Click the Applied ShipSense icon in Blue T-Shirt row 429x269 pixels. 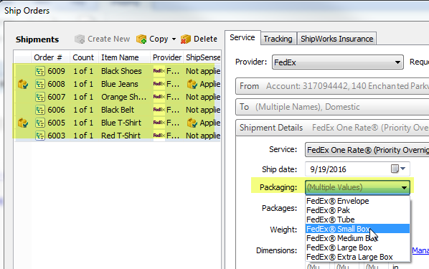[192, 123]
